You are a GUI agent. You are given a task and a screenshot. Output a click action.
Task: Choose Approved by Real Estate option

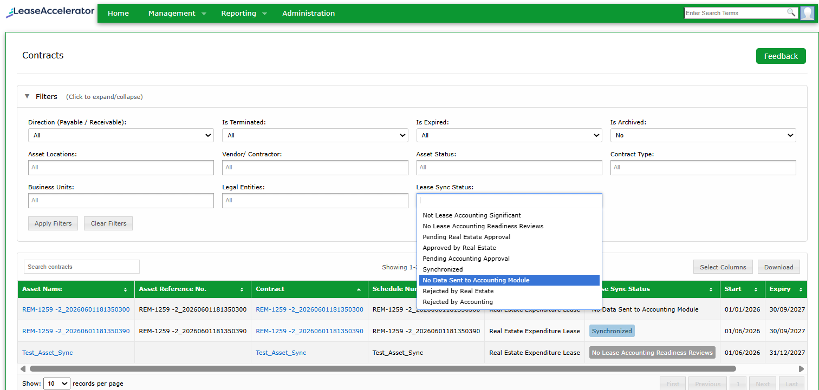(509, 248)
